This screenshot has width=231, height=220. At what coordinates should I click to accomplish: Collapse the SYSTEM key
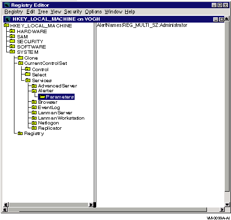12,52
